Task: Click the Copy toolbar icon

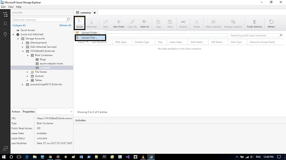Action: tap(158, 24)
